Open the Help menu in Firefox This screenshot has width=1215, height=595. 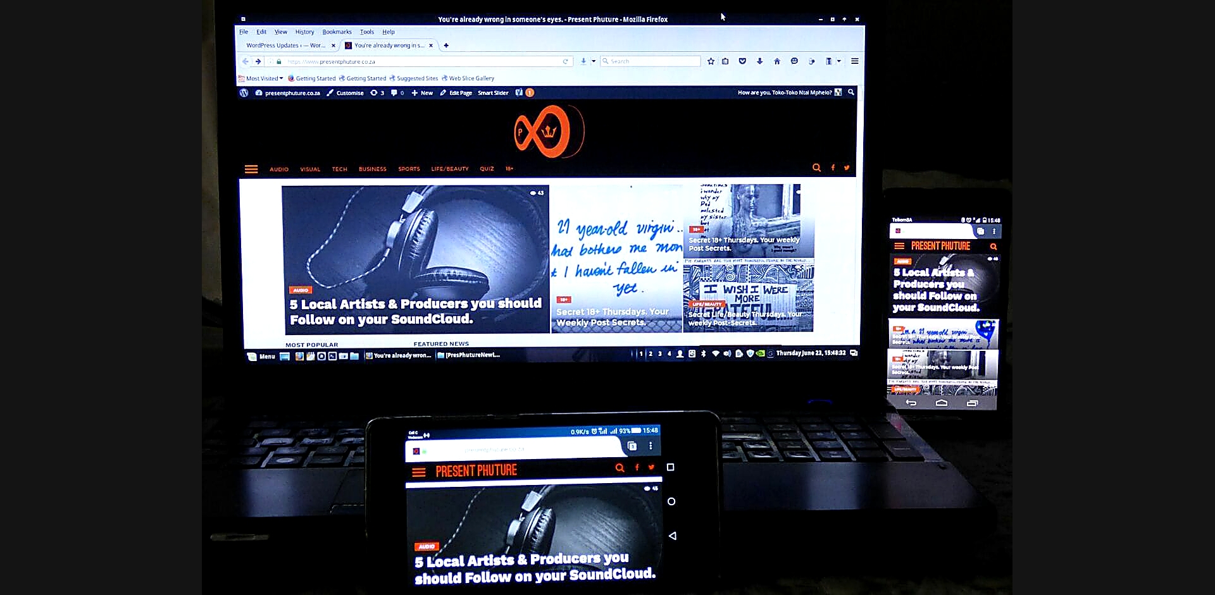[389, 32]
